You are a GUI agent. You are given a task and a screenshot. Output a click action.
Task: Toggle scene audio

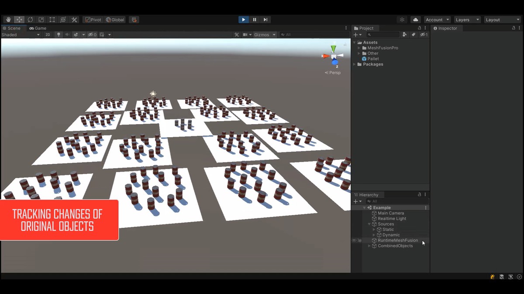[x=67, y=34]
